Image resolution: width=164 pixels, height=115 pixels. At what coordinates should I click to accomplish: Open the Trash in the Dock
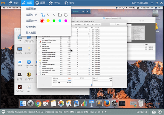tap(141, 103)
